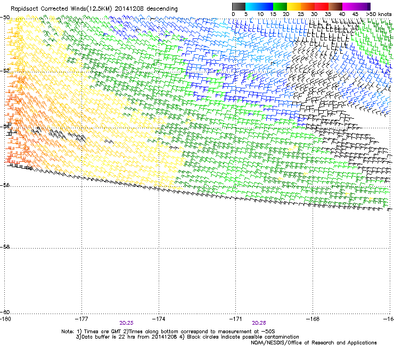Click the green 15-20 knots legend swatch

(x=280, y=6)
